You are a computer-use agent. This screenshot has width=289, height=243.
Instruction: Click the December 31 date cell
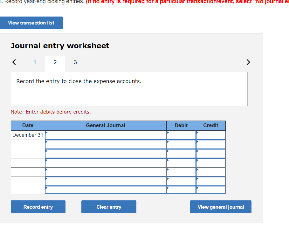pos(28,135)
